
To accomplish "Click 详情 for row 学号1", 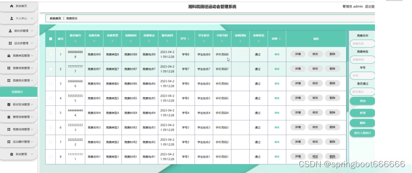I will [298, 156].
